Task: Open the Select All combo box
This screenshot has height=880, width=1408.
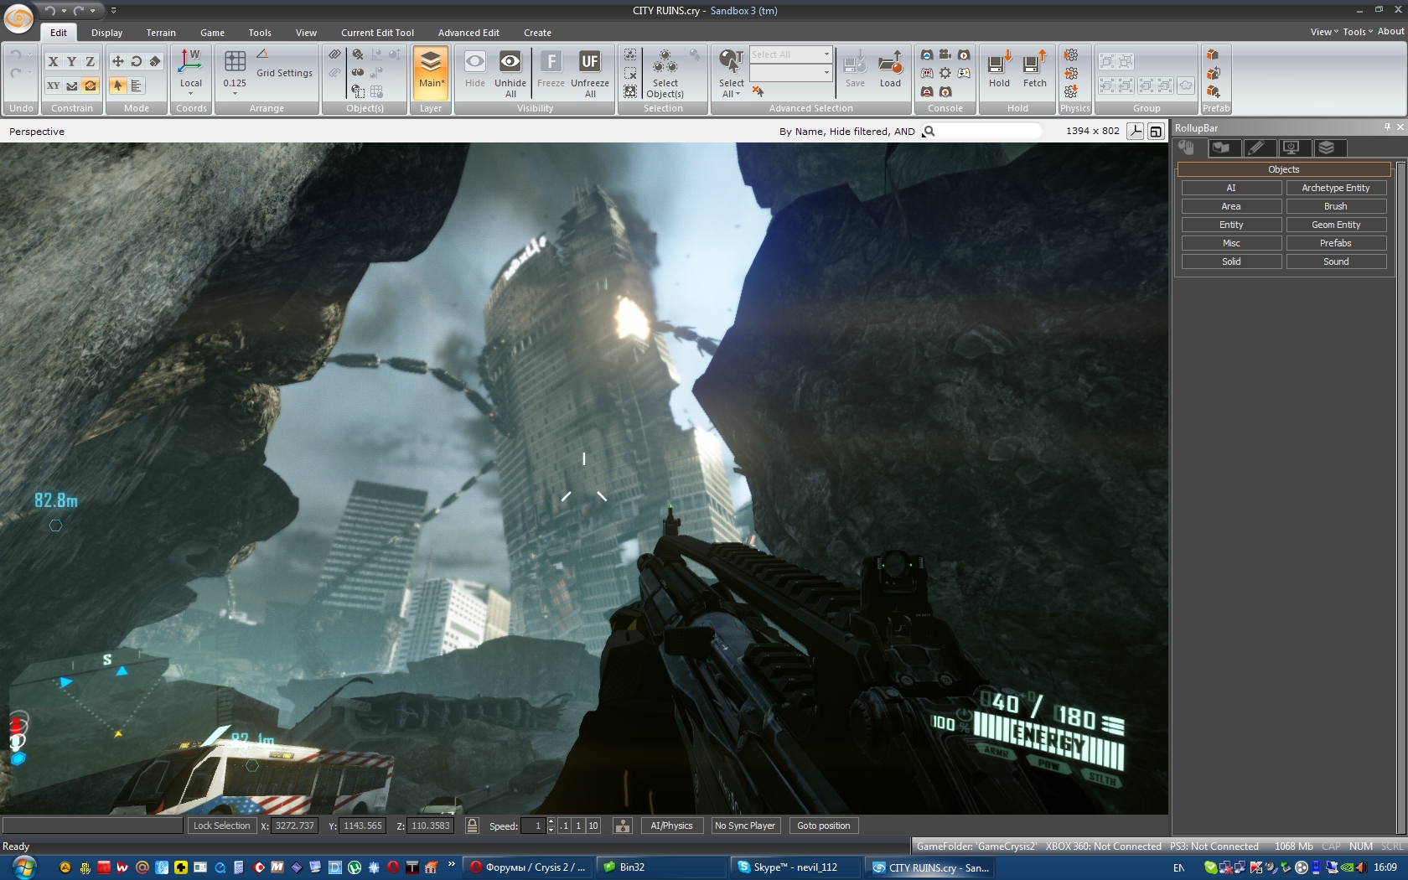Action: (x=789, y=54)
